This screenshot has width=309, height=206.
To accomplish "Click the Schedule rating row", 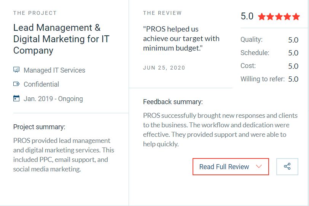I will (x=269, y=53).
